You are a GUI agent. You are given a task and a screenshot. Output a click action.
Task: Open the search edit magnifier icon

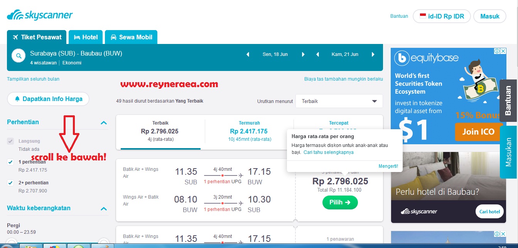coord(18,56)
